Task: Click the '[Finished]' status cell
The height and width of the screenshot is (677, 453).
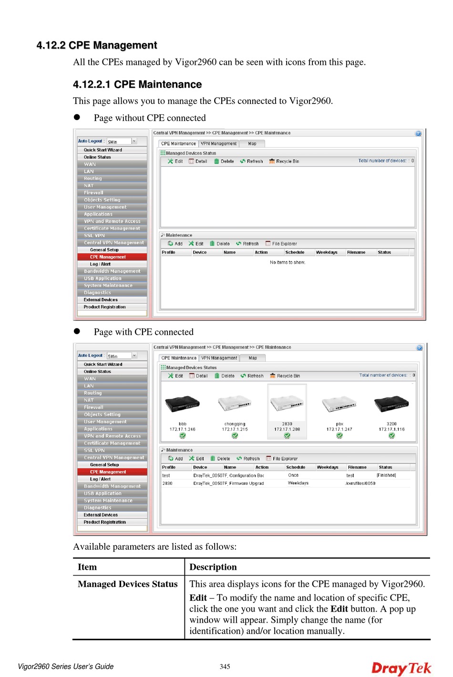Action: [x=386, y=475]
